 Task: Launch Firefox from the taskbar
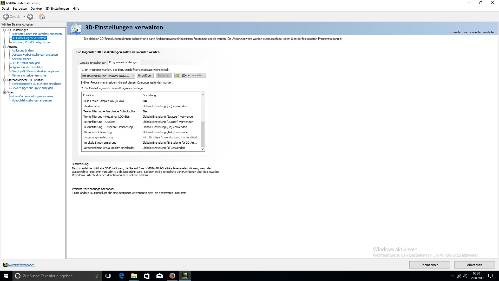point(172,276)
